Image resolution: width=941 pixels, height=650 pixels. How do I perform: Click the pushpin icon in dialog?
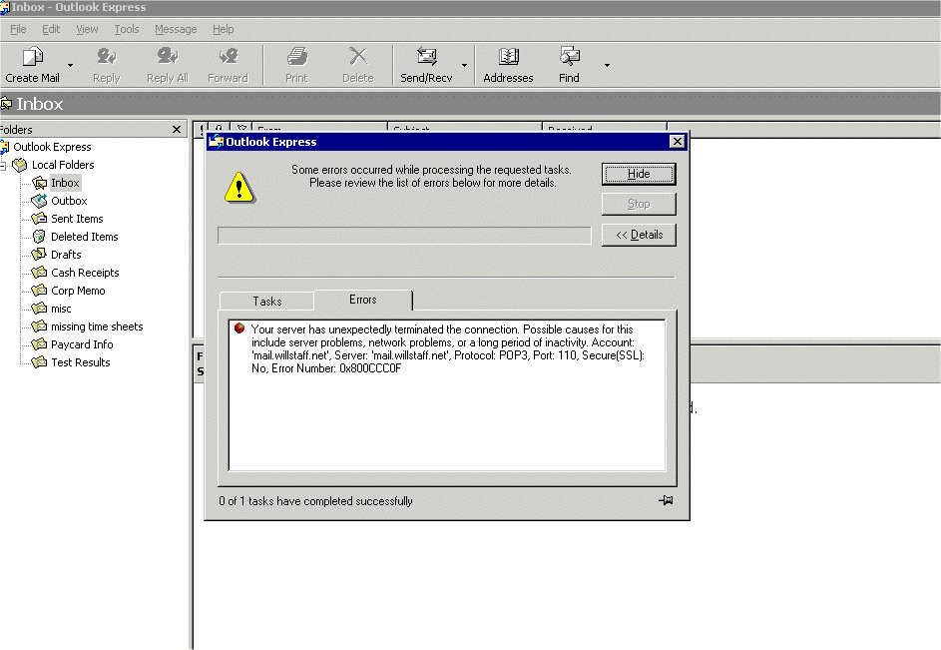pos(666,500)
